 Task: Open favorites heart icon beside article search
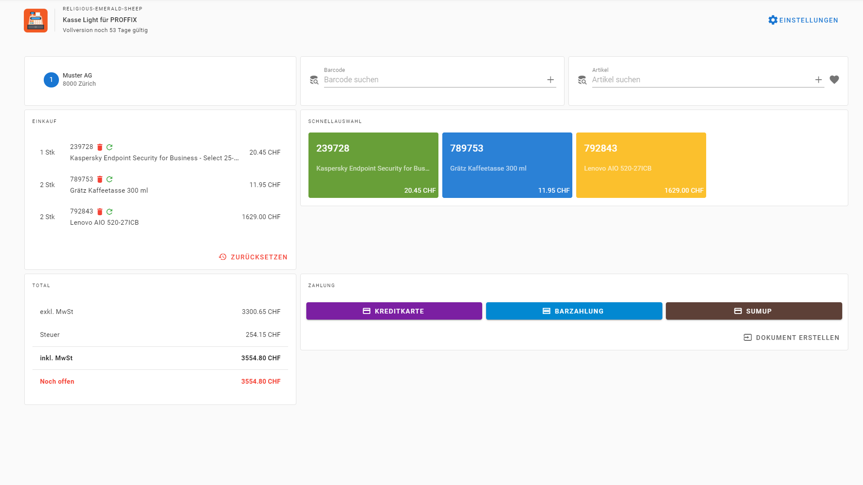pyautogui.click(x=834, y=80)
